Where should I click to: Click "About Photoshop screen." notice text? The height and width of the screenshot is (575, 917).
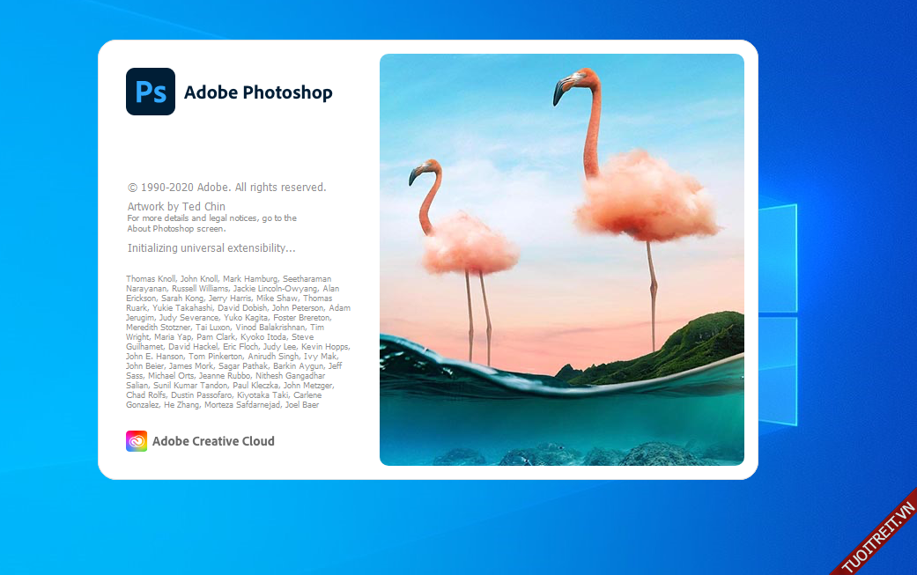176,228
